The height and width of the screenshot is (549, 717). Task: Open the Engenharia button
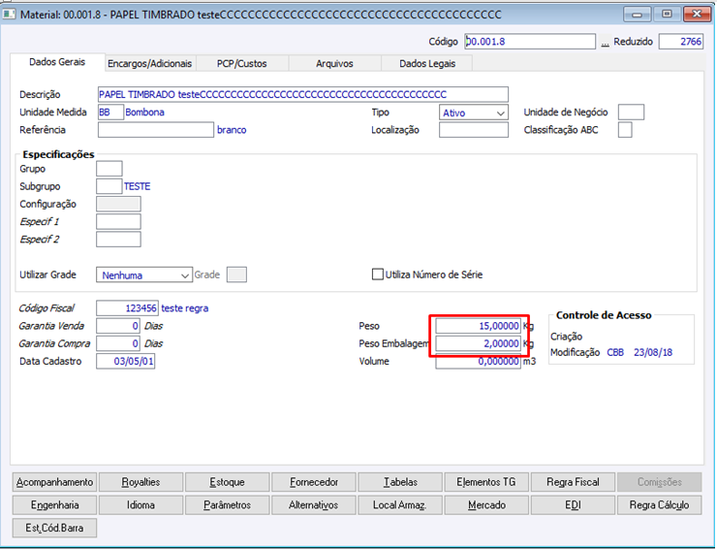click(x=55, y=505)
